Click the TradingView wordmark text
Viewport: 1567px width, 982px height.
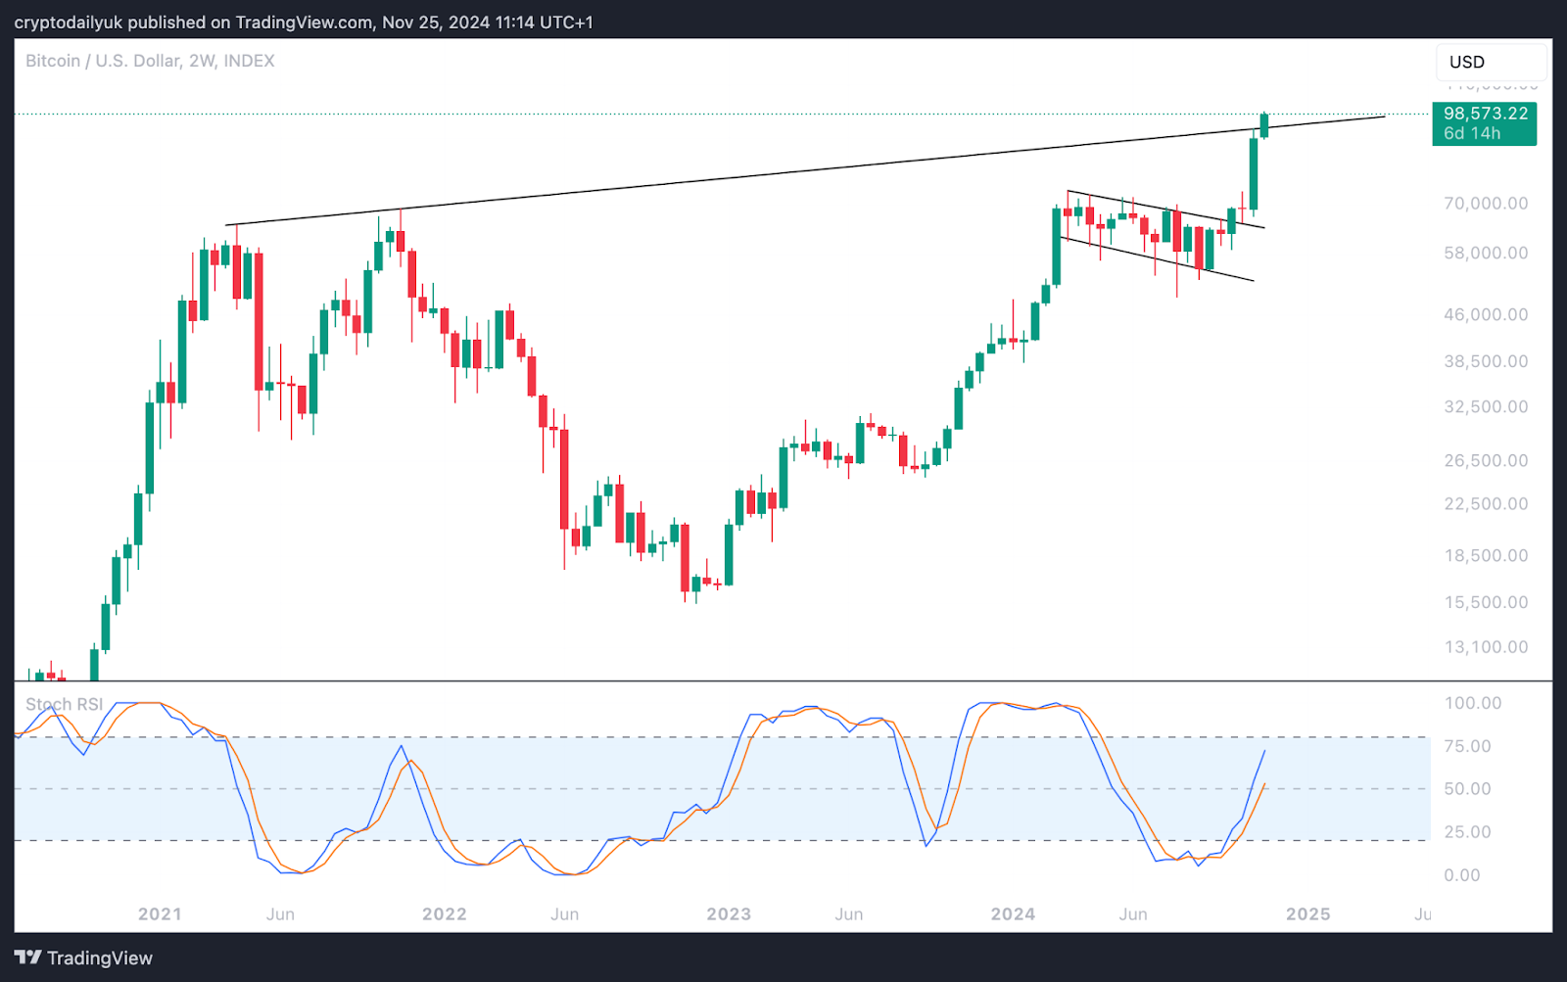tap(100, 958)
